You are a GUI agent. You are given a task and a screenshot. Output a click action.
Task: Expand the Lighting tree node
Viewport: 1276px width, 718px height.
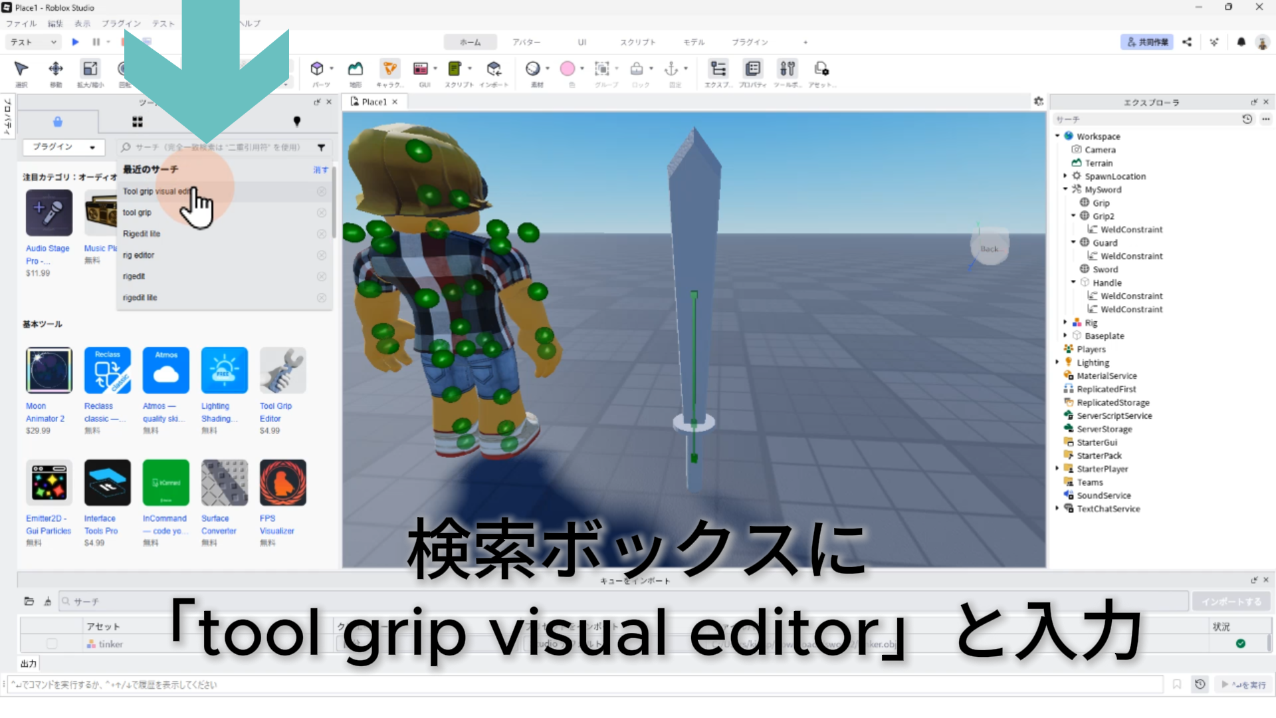pos(1057,362)
